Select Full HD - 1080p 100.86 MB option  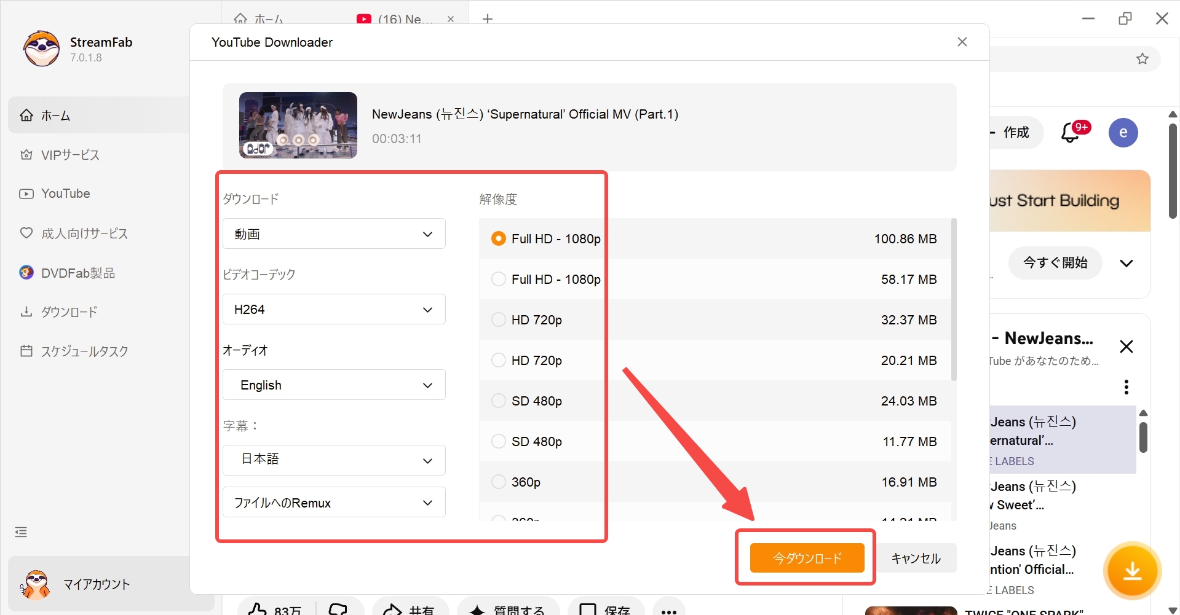pyautogui.click(x=715, y=238)
